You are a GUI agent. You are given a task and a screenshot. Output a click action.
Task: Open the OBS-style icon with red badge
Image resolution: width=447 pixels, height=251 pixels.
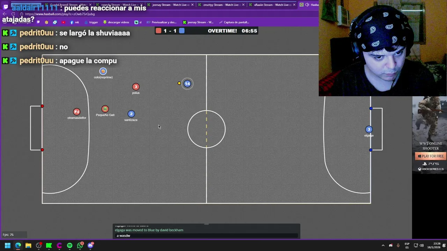39,245
